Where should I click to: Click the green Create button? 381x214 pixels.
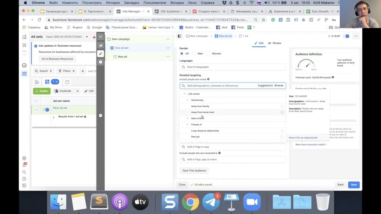(42, 91)
